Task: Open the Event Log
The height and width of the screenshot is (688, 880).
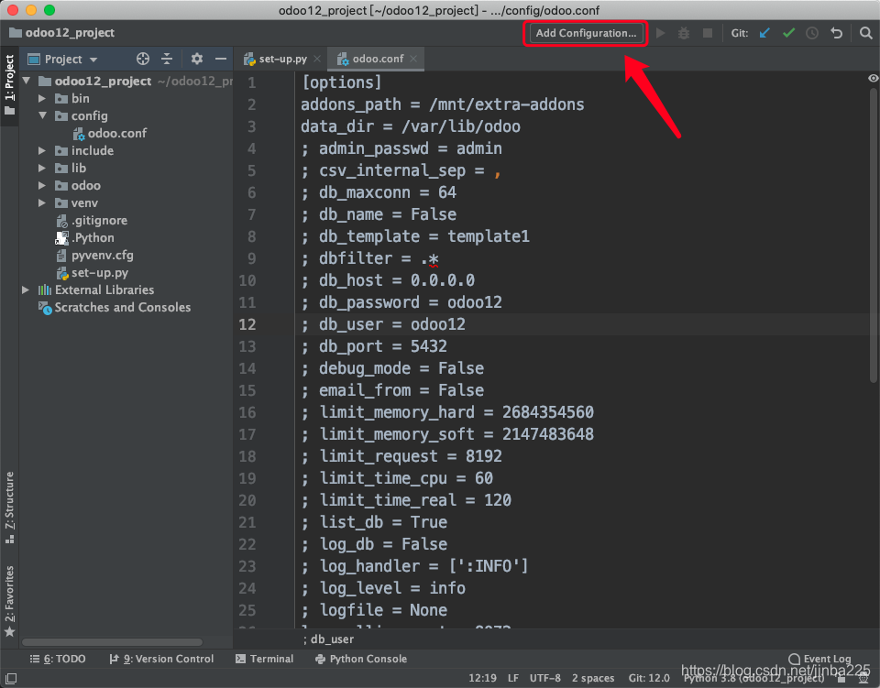Action: [x=819, y=659]
